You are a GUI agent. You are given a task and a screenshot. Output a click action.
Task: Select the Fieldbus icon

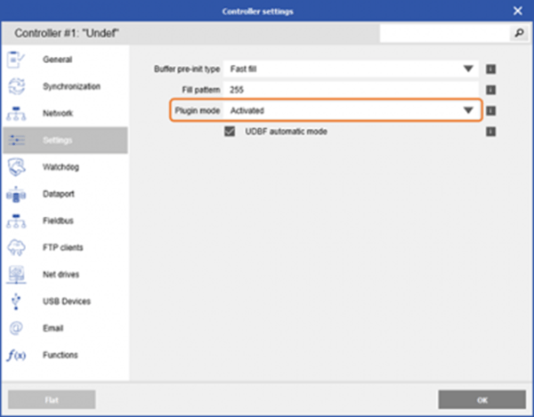(x=17, y=221)
